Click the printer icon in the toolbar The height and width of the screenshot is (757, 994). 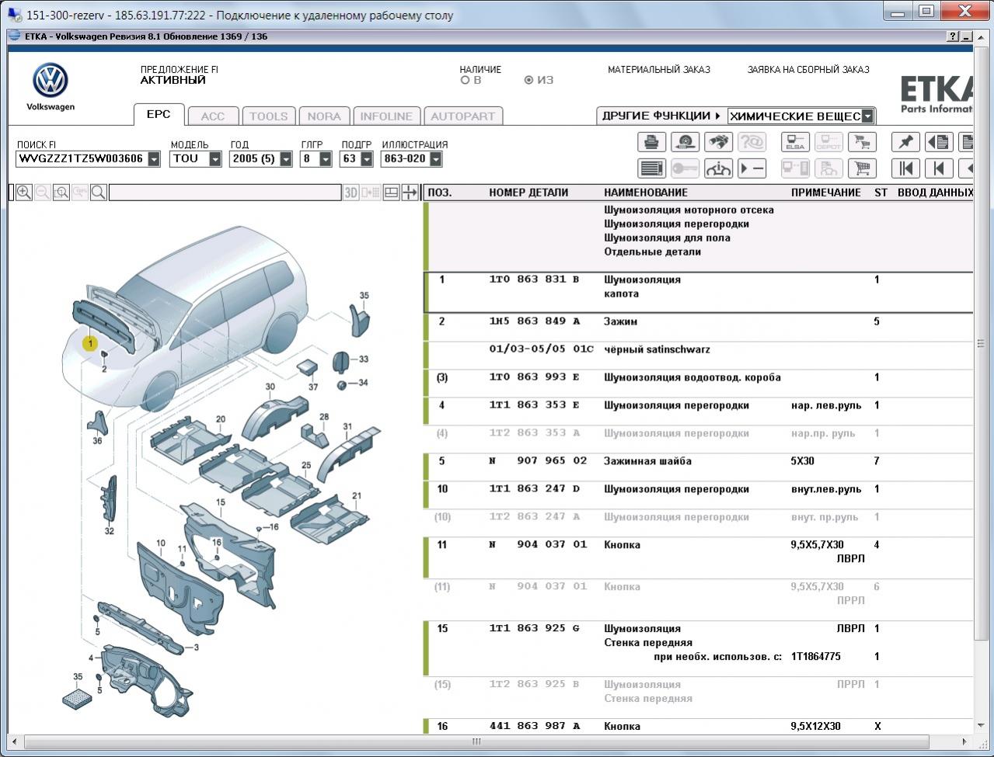point(652,142)
